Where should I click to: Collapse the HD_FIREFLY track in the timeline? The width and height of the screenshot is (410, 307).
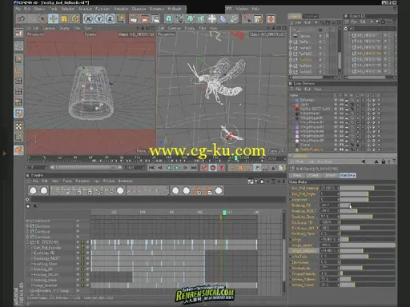[27, 242]
